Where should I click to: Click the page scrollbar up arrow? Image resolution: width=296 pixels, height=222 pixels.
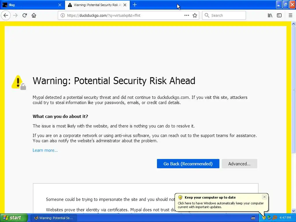[293, 24]
